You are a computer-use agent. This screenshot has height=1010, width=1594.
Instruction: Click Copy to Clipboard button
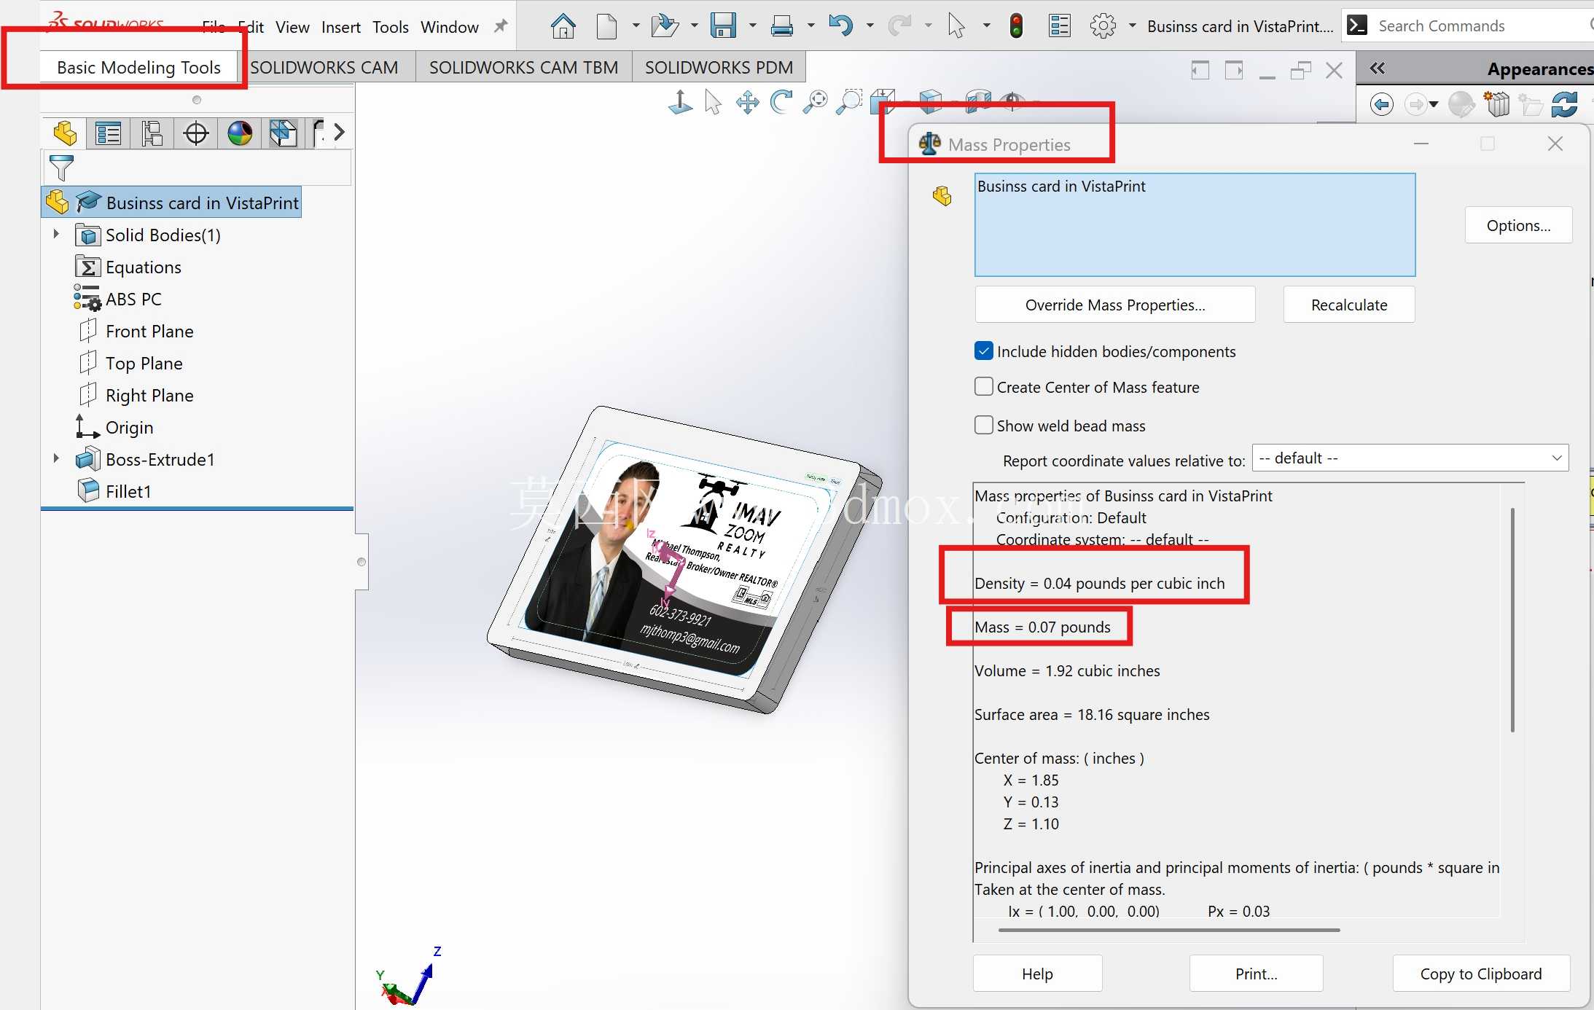coord(1481,974)
